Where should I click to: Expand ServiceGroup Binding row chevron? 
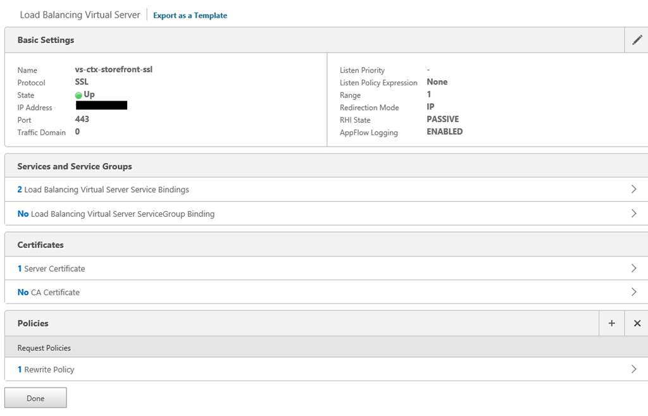tap(633, 214)
